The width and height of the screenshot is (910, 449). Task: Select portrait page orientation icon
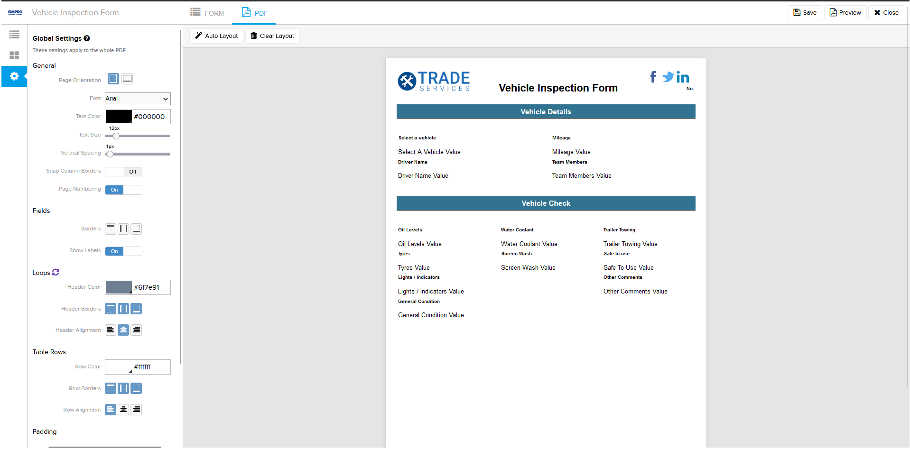click(113, 79)
